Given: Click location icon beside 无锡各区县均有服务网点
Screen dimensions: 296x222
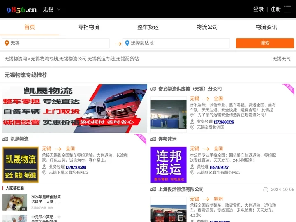Looking at the screenshot, I should pos(192,172).
